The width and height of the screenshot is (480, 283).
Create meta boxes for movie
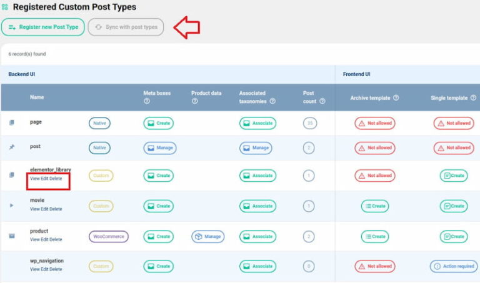click(x=159, y=206)
